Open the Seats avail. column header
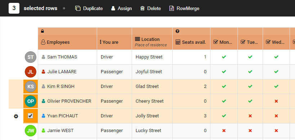Viewport: 295px width, 140px height. (x=191, y=42)
